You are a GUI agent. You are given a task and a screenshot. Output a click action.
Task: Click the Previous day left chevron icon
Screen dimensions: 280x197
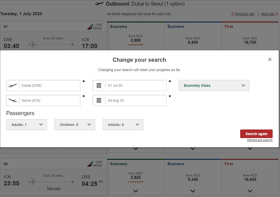(232, 14)
